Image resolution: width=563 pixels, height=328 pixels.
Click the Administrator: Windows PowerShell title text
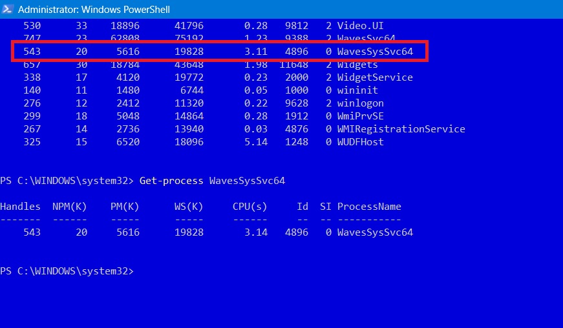click(94, 9)
